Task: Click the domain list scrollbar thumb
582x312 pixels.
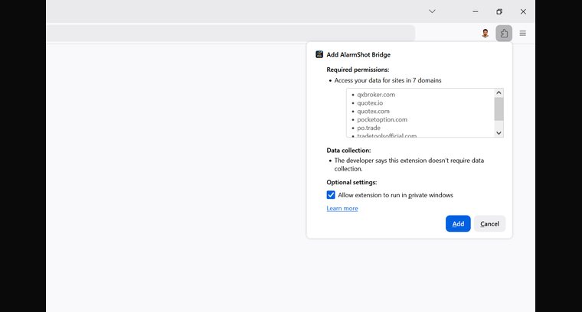Action: pos(499,109)
